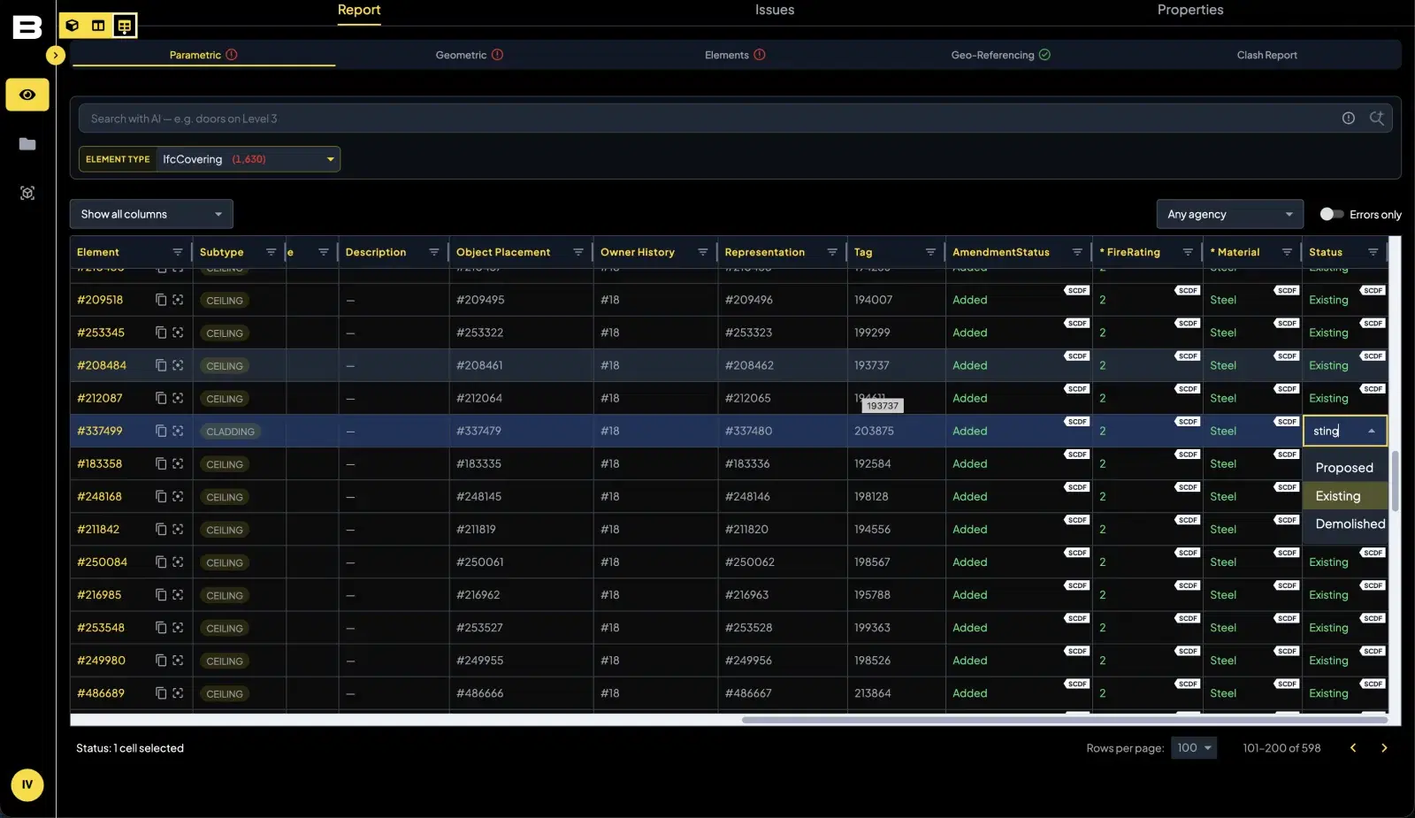Click the AI search info icon
Viewport: 1415px width, 818px height.
(x=1348, y=118)
